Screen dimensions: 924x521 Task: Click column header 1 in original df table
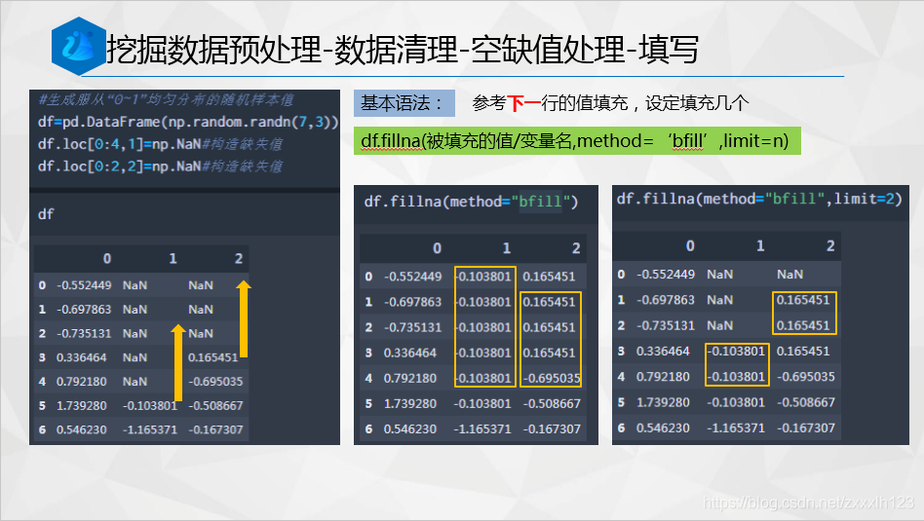point(173,258)
